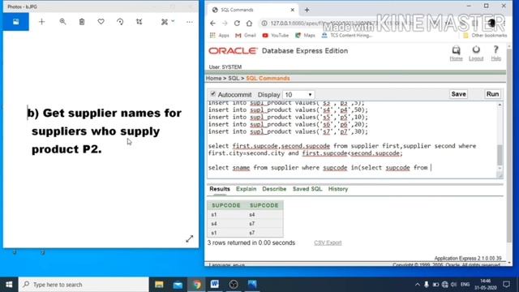Image resolution: width=519 pixels, height=292 pixels.
Task: Show hidden system tray icons
Action: tap(418, 285)
